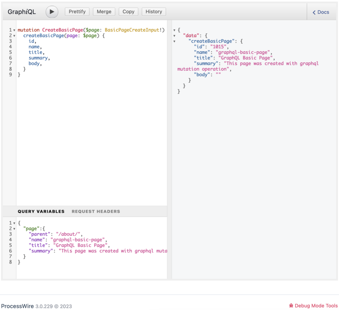Collapse the "createBasicPage" node in the response
Image resolution: width=339 pixels, height=310 pixels.
tap(174, 41)
